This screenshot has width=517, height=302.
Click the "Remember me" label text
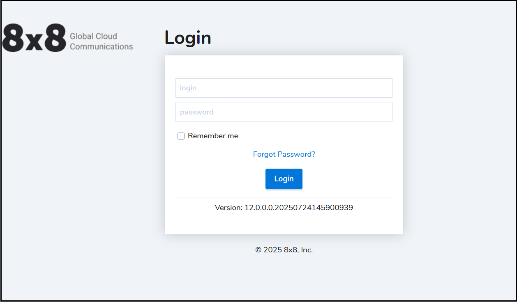(213, 136)
